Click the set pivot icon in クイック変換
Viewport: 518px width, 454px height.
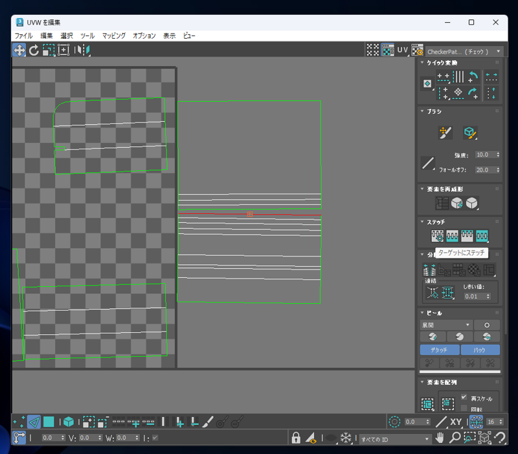(x=427, y=84)
